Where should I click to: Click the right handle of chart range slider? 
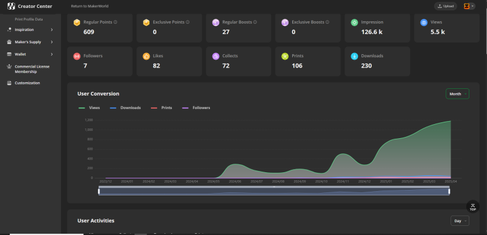coord(449,192)
